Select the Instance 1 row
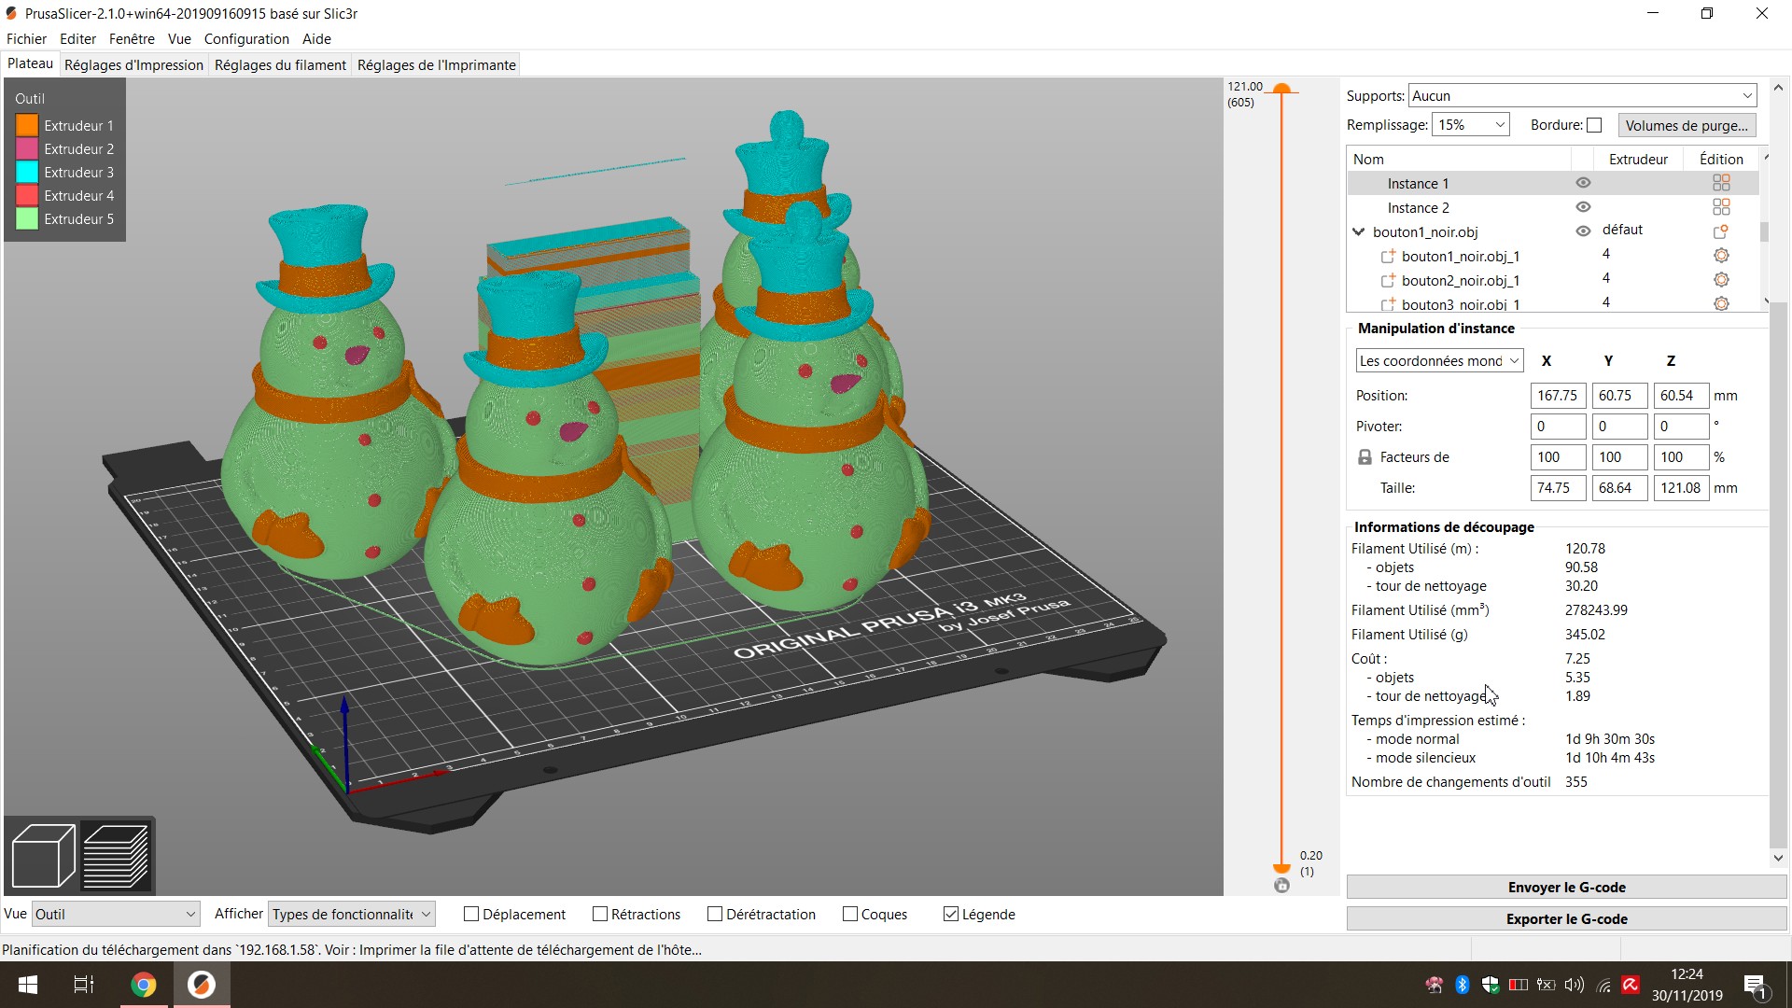 tap(1553, 183)
